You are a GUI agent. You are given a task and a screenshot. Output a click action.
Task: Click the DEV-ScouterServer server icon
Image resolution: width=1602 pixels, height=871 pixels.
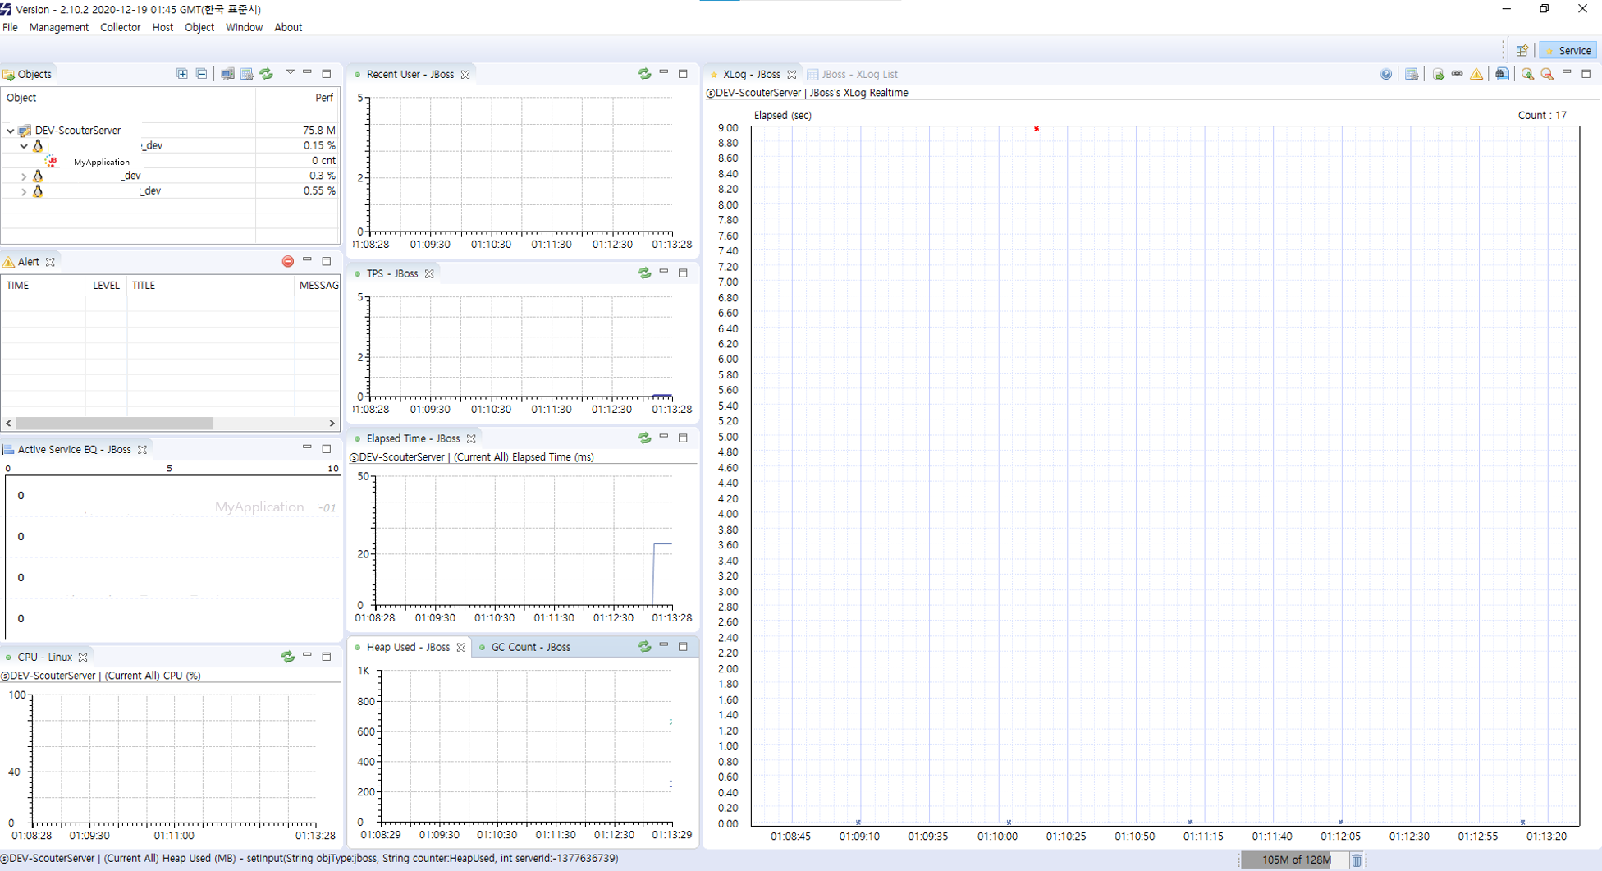click(25, 131)
